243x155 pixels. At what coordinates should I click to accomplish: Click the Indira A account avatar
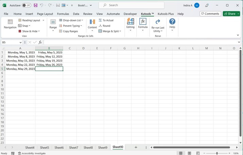(x=197, y=5)
